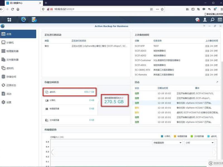Click chart previous arrow on left side

[52, 152]
